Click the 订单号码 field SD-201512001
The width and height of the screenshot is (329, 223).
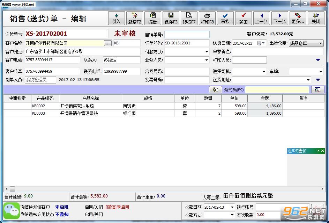187,43
